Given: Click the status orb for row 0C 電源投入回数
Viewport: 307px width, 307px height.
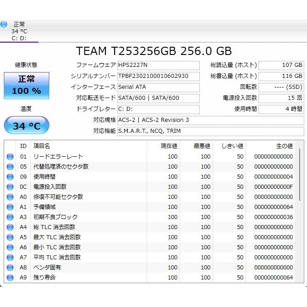Looking at the screenshot, I should pos(10,187).
